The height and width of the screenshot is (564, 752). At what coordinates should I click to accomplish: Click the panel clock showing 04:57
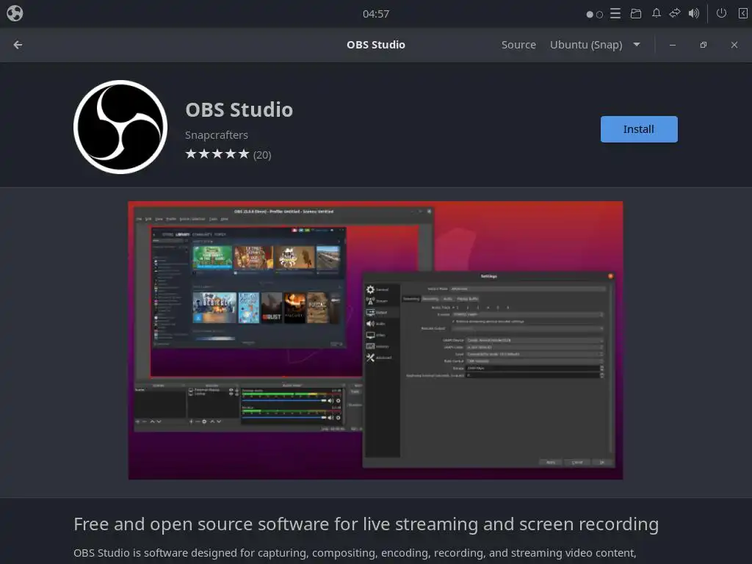[376, 14]
